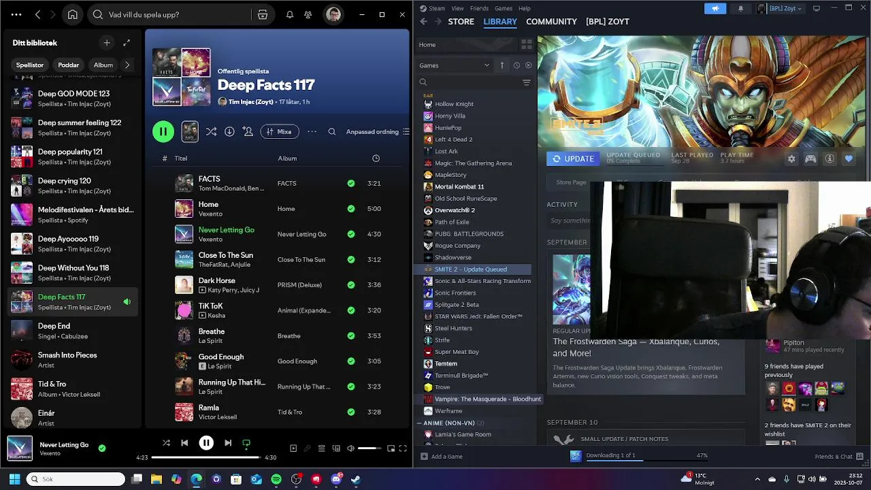This screenshot has width=871, height=490.
Task: Open the Spotify play queue
Action: pos(322,448)
